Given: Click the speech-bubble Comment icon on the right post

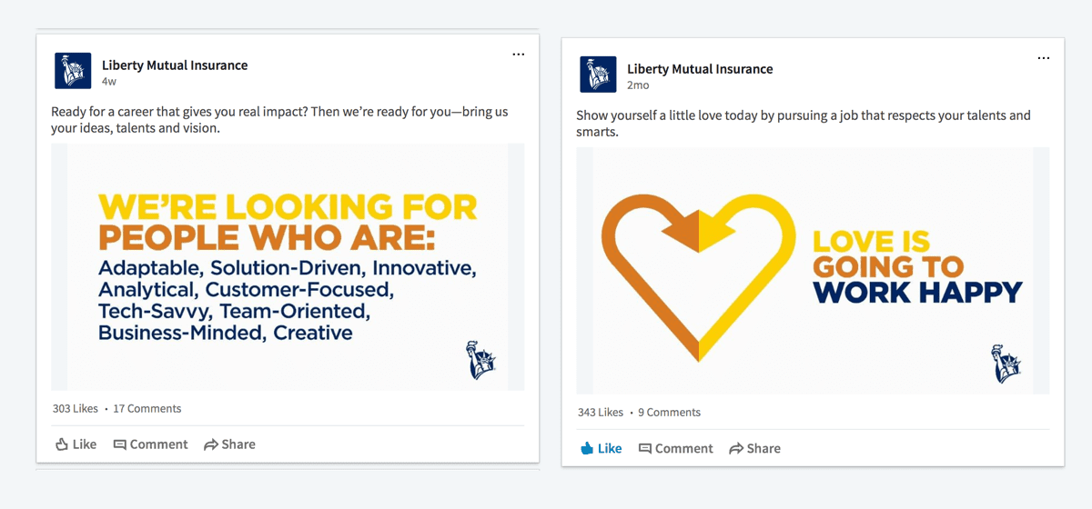Looking at the screenshot, I should [x=644, y=448].
